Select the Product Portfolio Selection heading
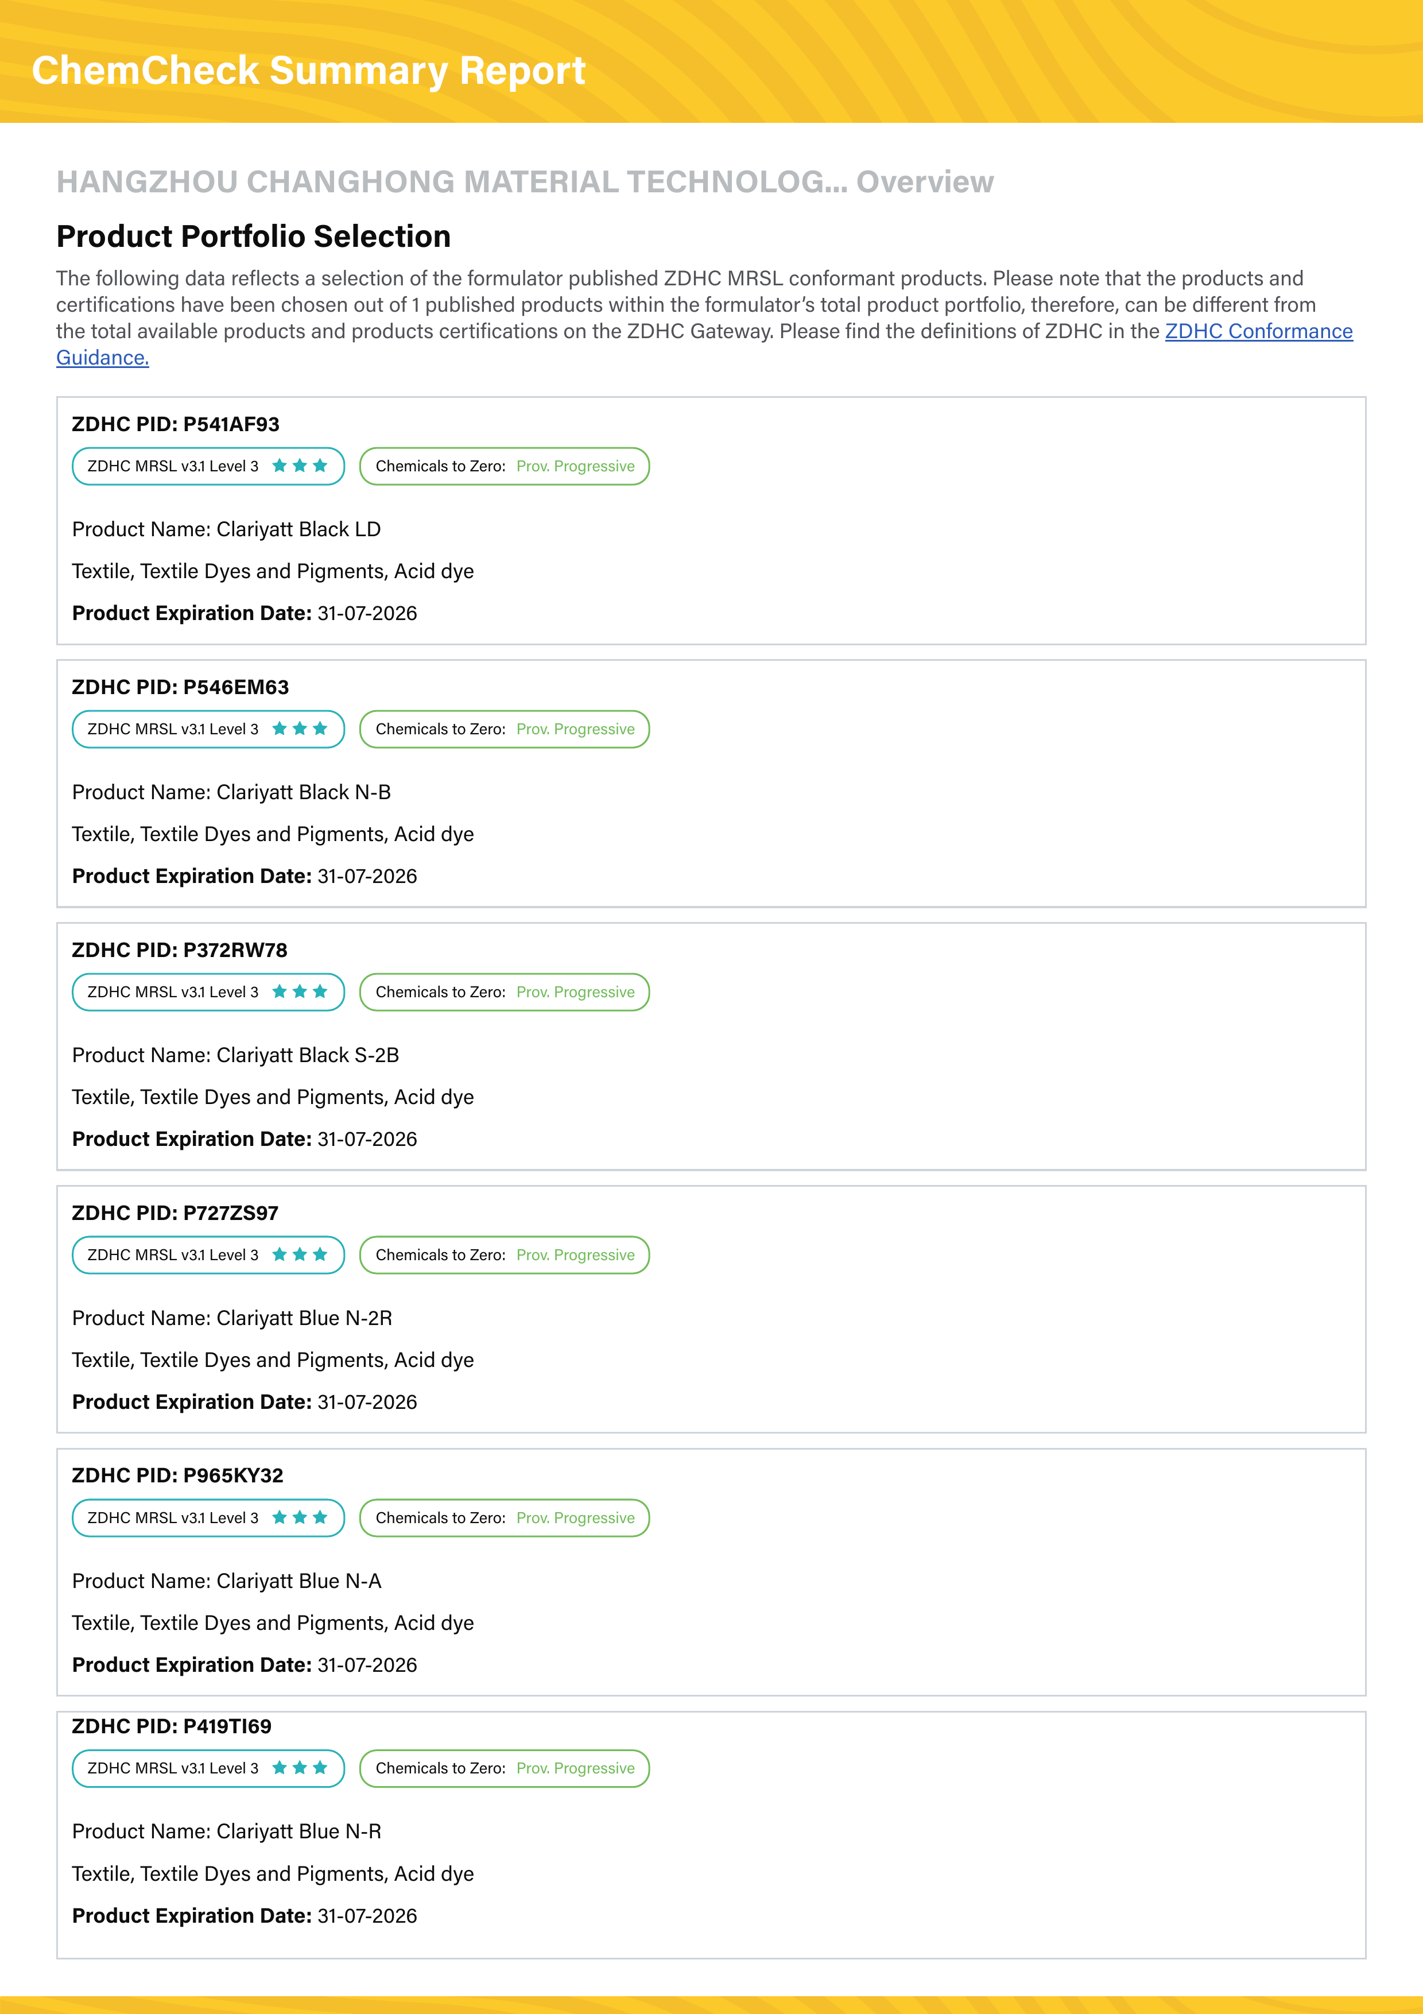 pos(253,236)
